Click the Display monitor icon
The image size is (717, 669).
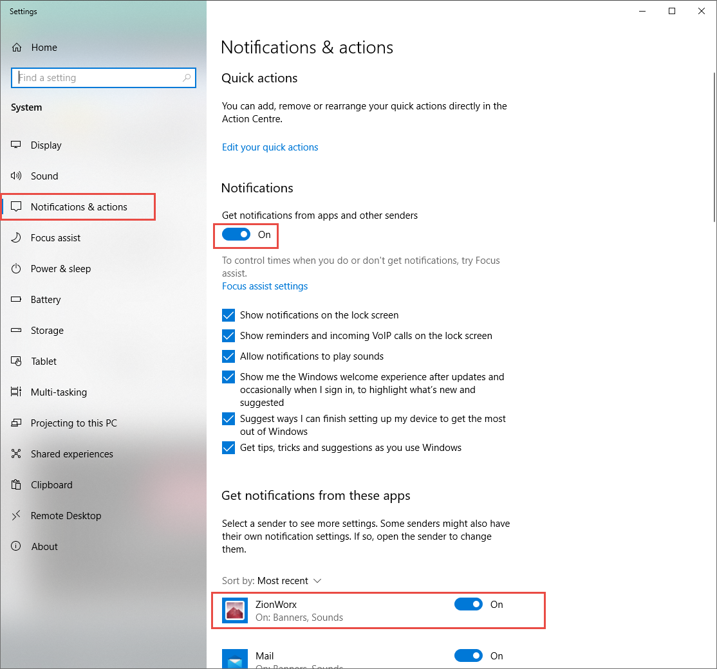coord(16,145)
